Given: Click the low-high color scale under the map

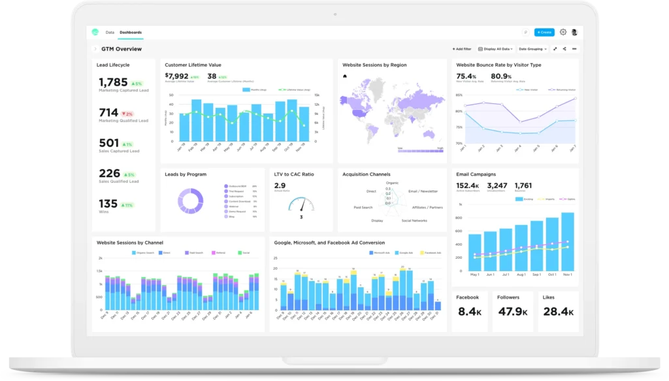Looking at the screenshot, I should 421,150.
